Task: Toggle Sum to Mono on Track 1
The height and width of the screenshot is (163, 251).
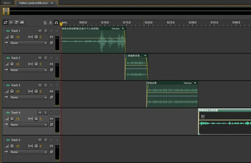Action: point(51,37)
